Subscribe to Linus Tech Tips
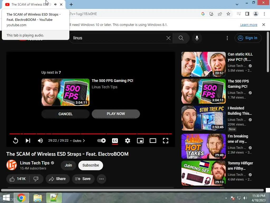 91,165
